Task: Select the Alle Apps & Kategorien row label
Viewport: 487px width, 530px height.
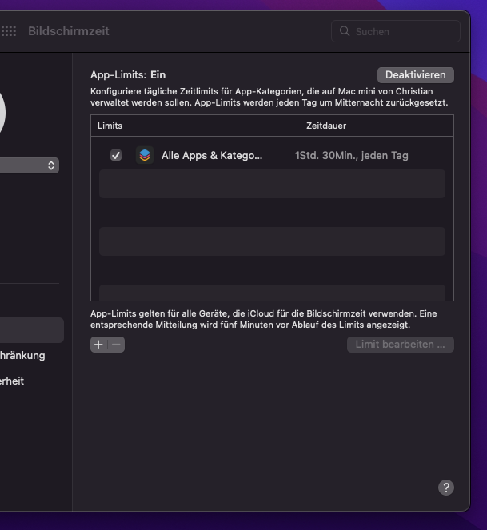Action: [x=211, y=155]
